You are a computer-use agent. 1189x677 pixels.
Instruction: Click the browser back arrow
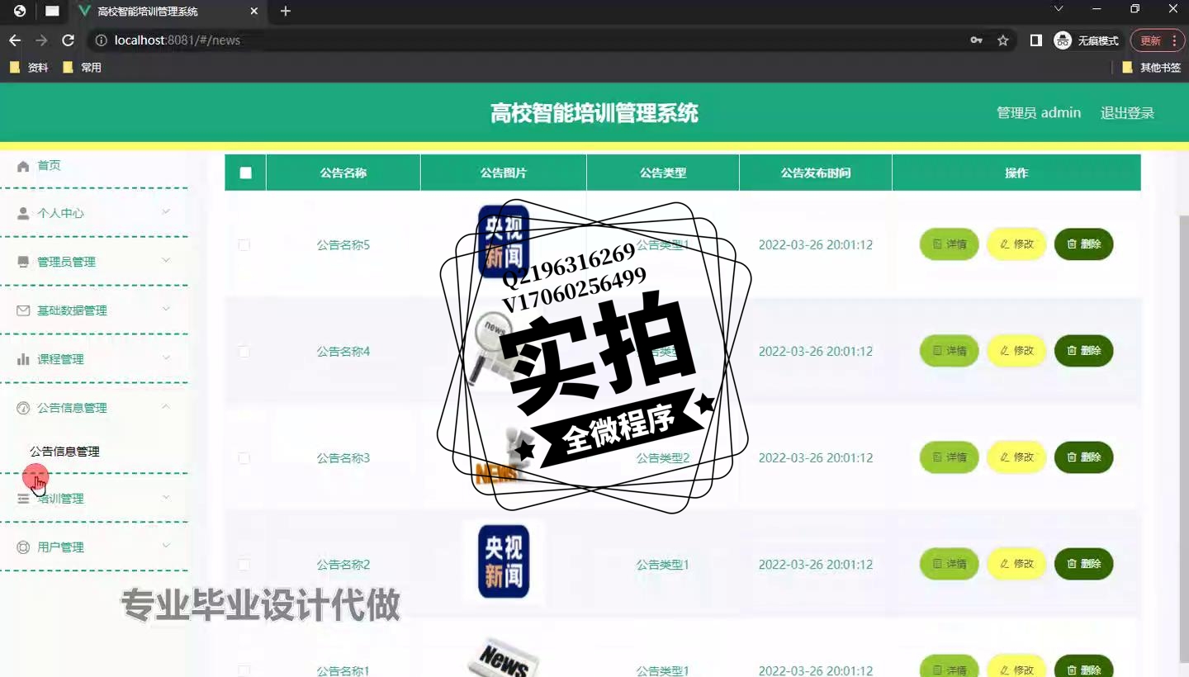(x=15, y=40)
